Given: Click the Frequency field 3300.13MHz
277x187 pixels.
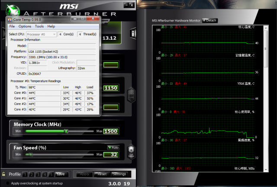Looking at the screenshot, I should (x=62, y=57).
